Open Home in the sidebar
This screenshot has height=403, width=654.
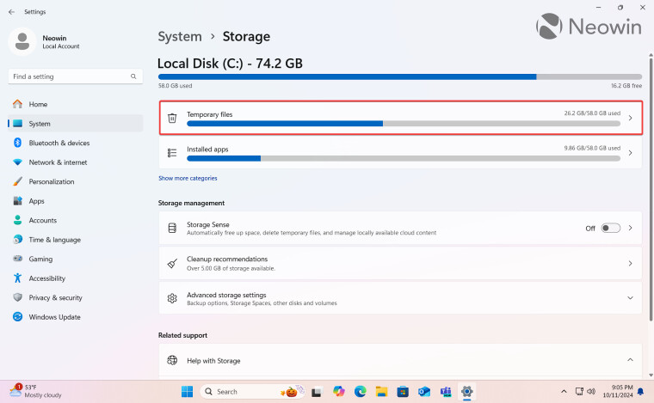pyautogui.click(x=75, y=104)
